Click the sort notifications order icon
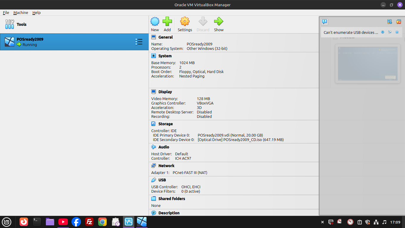The height and width of the screenshot is (228, 405). 390,22
